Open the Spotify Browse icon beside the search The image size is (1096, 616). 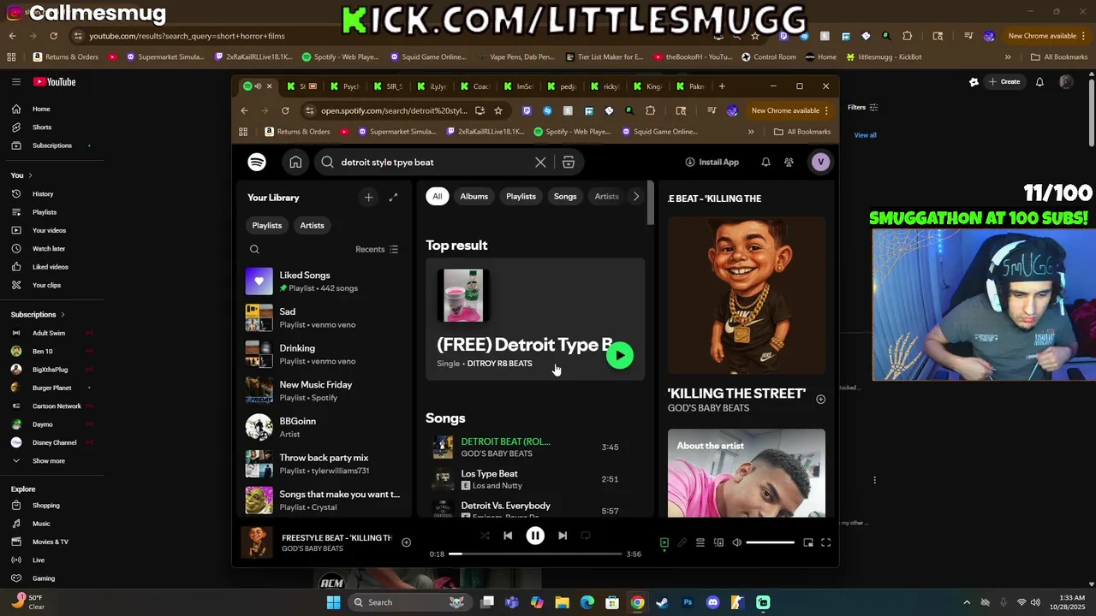click(569, 162)
